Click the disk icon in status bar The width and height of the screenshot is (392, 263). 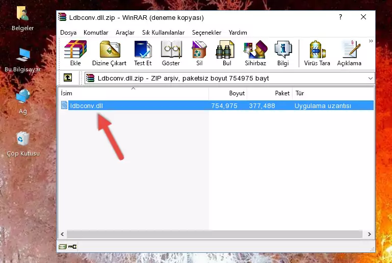(63, 247)
